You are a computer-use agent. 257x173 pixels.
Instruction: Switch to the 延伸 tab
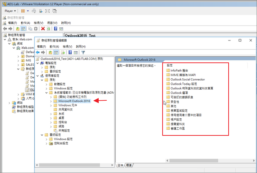[120, 165]
